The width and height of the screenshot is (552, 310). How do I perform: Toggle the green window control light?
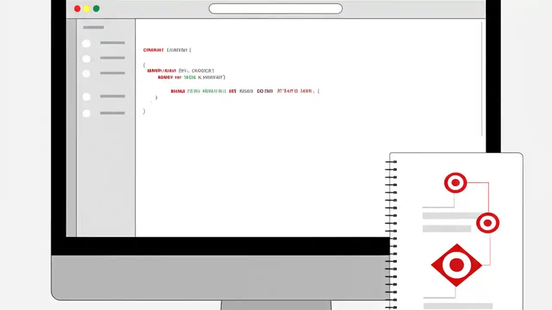pyautogui.click(x=96, y=8)
